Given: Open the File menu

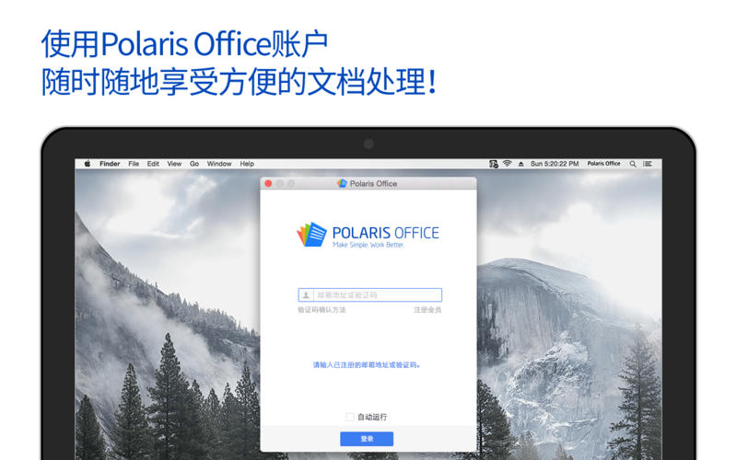Looking at the screenshot, I should click(134, 164).
